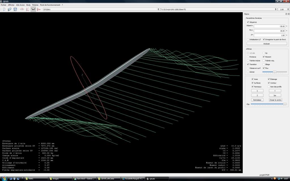Enable Traînée visq. checkbox
Screen dimensions: 290x181
coord(264,61)
